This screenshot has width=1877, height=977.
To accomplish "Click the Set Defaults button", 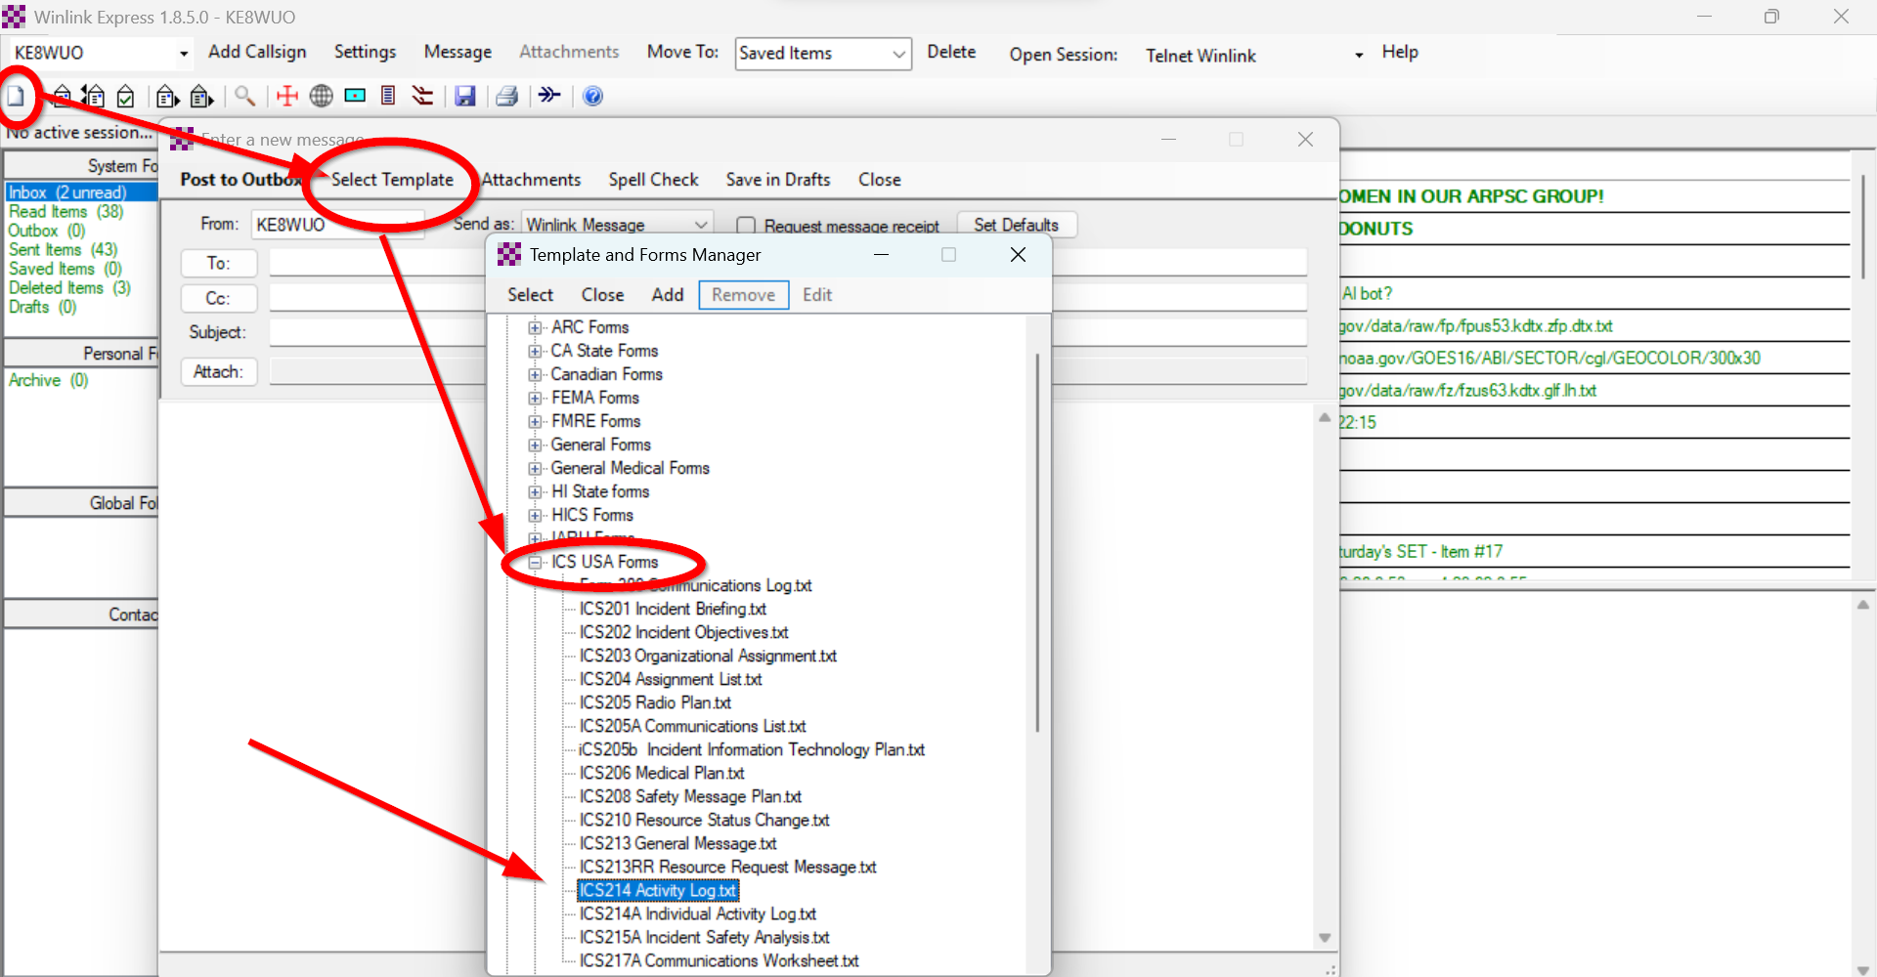I will coord(1017,226).
